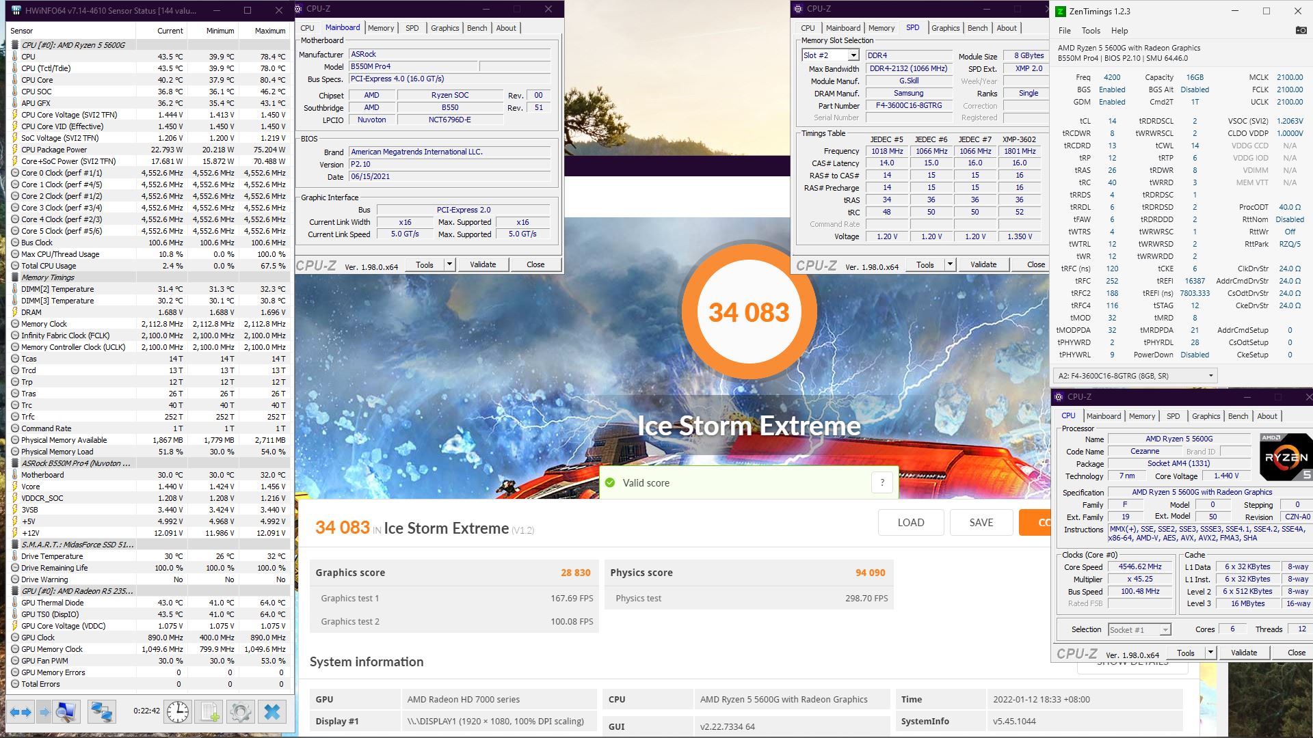Click SAVE button in 3DMark result
This screenshot has height=738, width=1313.
pos(981,522)
